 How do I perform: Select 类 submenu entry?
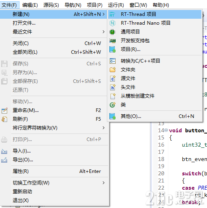(155, 105)
